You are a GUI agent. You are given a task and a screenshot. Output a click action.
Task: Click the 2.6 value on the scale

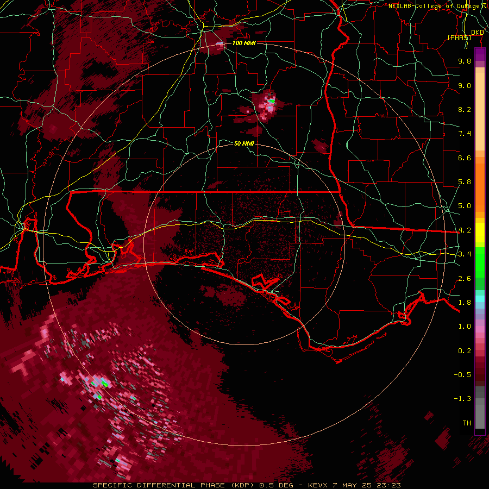click(x=465, y=279)
